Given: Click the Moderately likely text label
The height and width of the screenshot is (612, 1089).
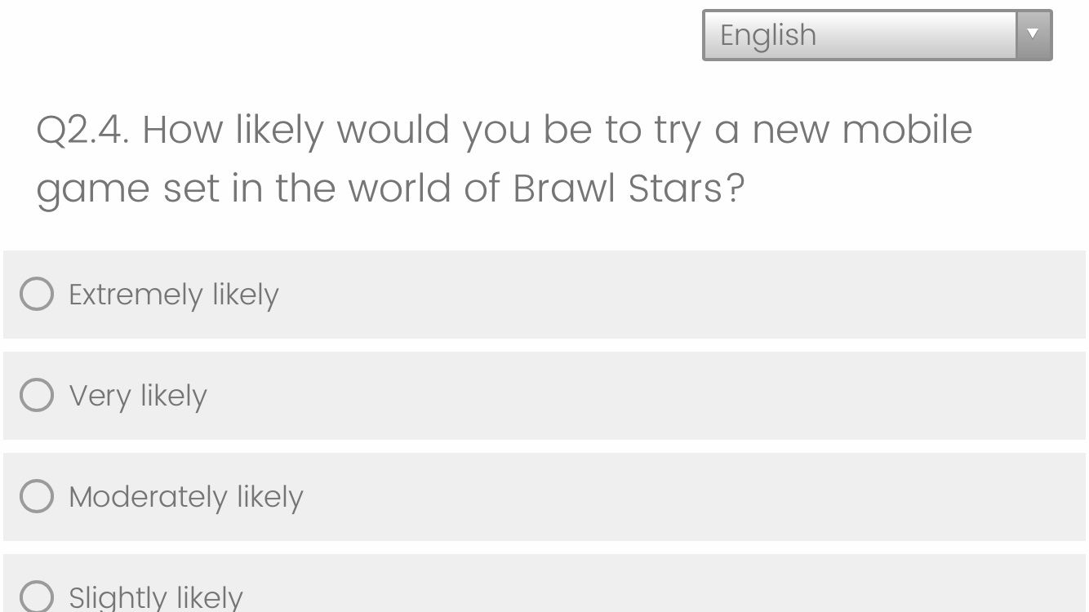Looking at the screenshot, I should (x=187, y=497).
